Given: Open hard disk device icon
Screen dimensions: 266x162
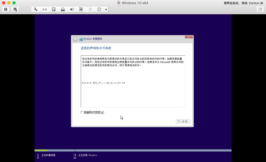Looking at the screenshot, I should click(x=54, y=9).
